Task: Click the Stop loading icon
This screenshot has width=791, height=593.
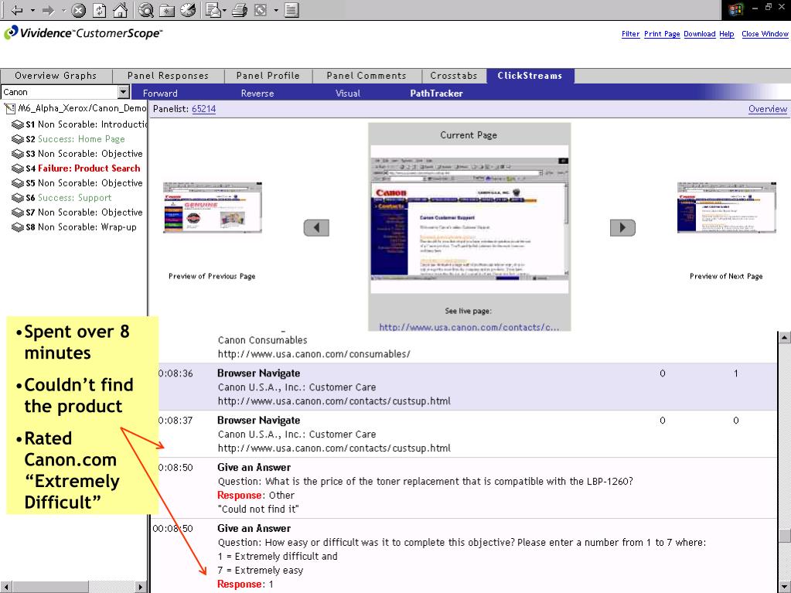Action: [x=78, y=10]
